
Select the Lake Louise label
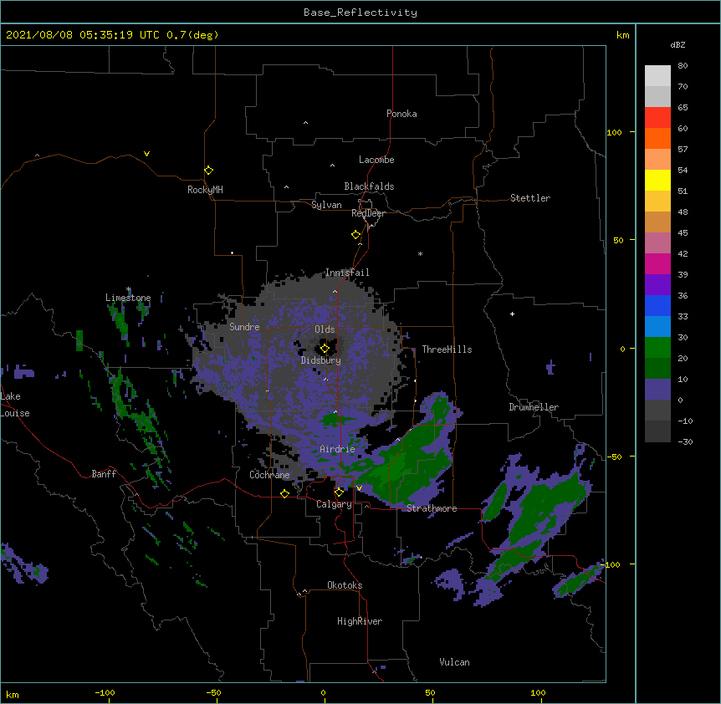click(14, 405)
